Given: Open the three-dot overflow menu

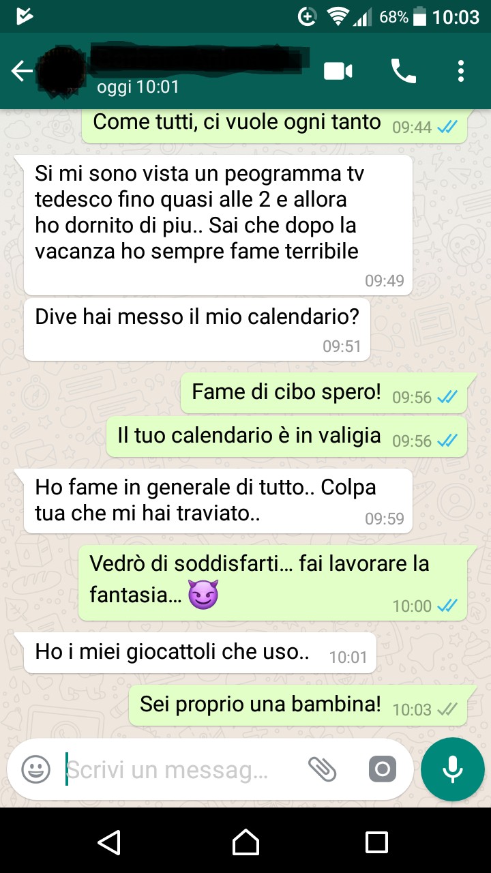Looking at the screenshot, I should (x=462, y=71).
